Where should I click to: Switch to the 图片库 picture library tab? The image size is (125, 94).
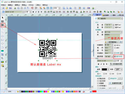(x=121, y=15)
